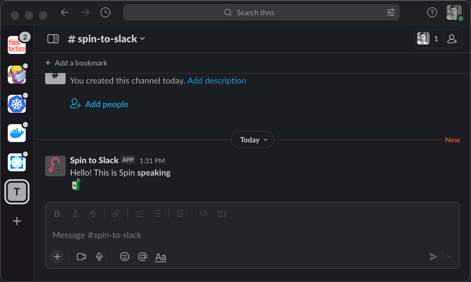Insert a code block
The width and height of the screenshot is (471, 282).
[221, 214]
